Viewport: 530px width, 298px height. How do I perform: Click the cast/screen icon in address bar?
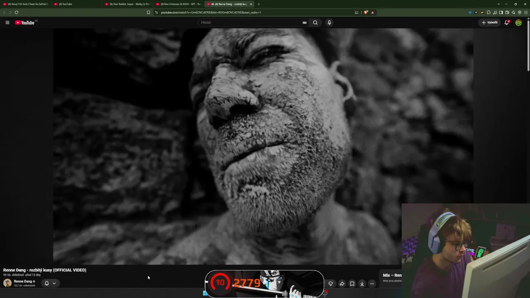(x=357, y=12)
